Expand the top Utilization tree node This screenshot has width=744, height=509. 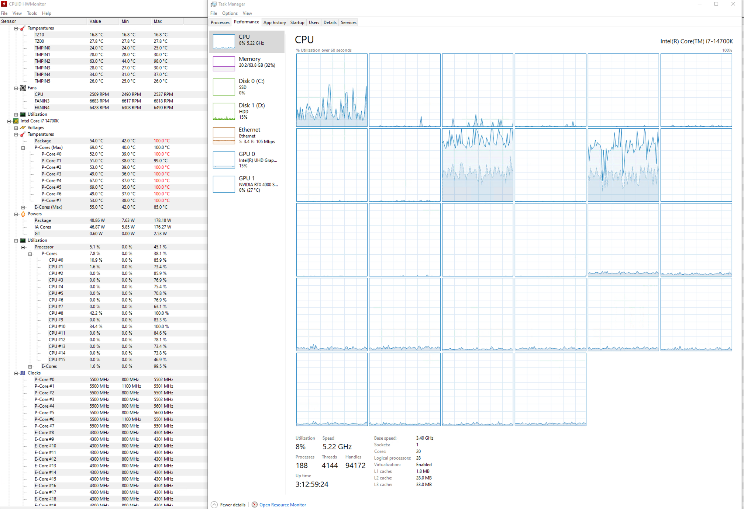tap(16, 115)
